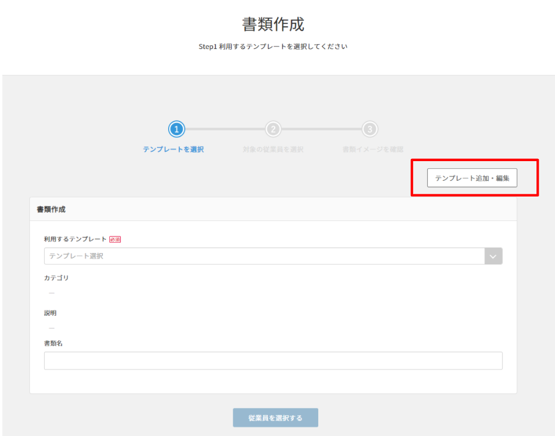Click the red 必須 required badge
The image size is (555, 436).
coord(115,239)
